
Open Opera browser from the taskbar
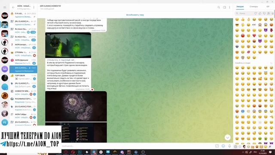coord(73,152)
